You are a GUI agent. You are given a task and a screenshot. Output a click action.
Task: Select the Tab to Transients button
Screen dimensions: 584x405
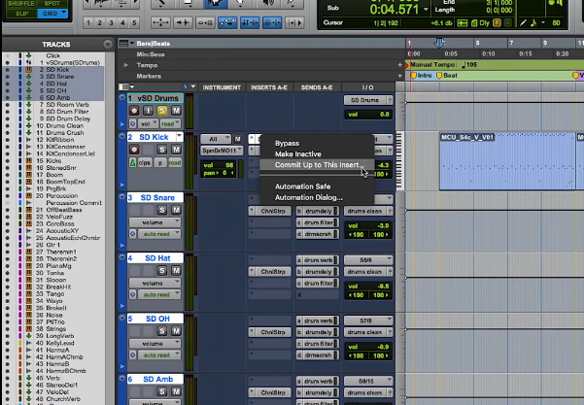pyautogui.click(x=182, y=22)
